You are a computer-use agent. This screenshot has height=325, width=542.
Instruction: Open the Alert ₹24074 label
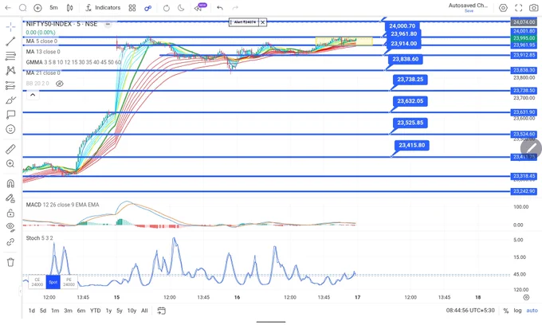244,22
